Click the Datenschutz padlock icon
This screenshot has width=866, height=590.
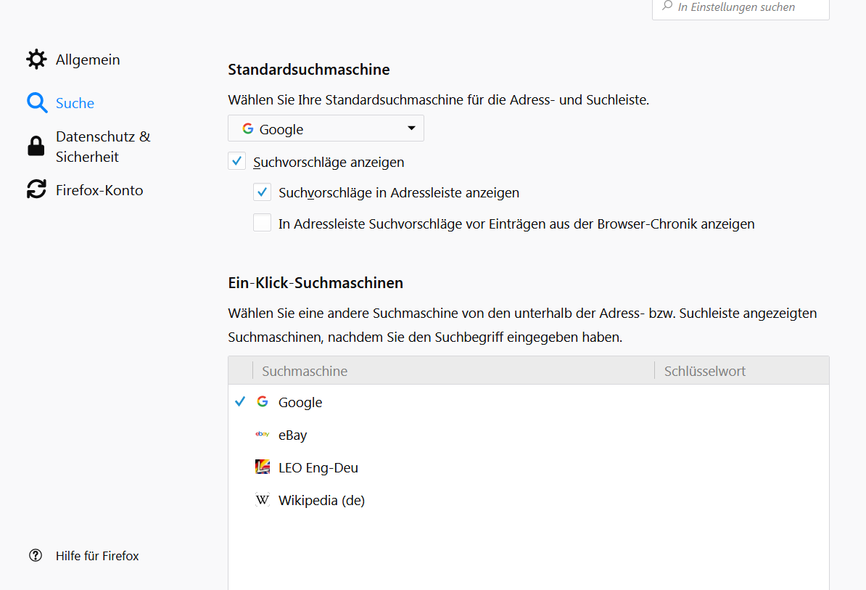coord(36,147)
